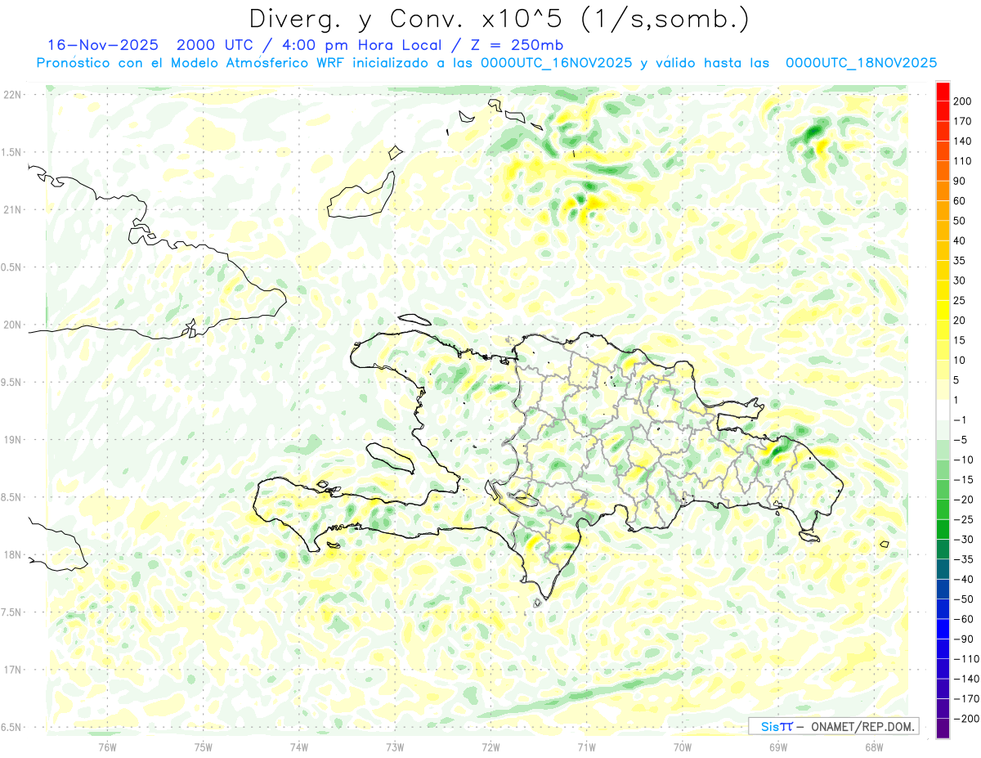This screenshot has width=981, height=758.
Task: Select the swatch between the 170 and 200 labels
Action: (x=943, y=110)
